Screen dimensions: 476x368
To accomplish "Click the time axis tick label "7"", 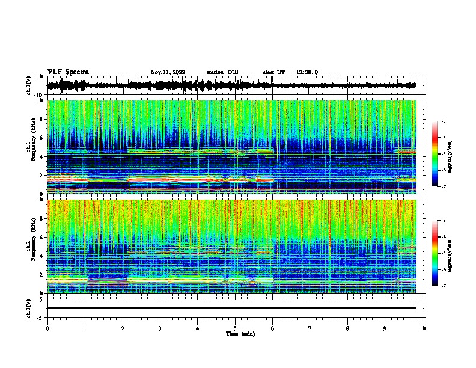I will click(310, 328).
